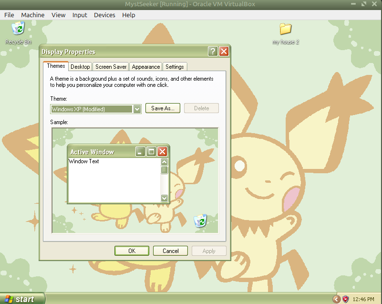Click the scroll-down arrow in the sample window
Viewport: 382px width, 304px height.
(164, 198)
